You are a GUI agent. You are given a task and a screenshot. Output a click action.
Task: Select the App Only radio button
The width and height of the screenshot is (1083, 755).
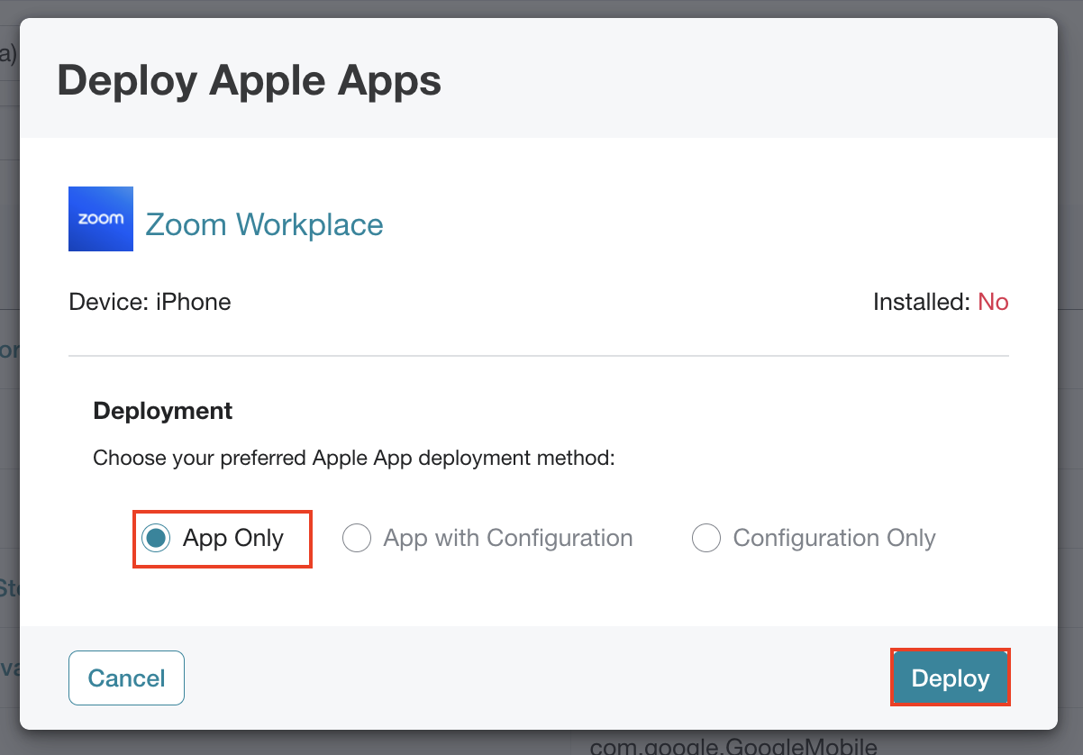tap(156, 538)
